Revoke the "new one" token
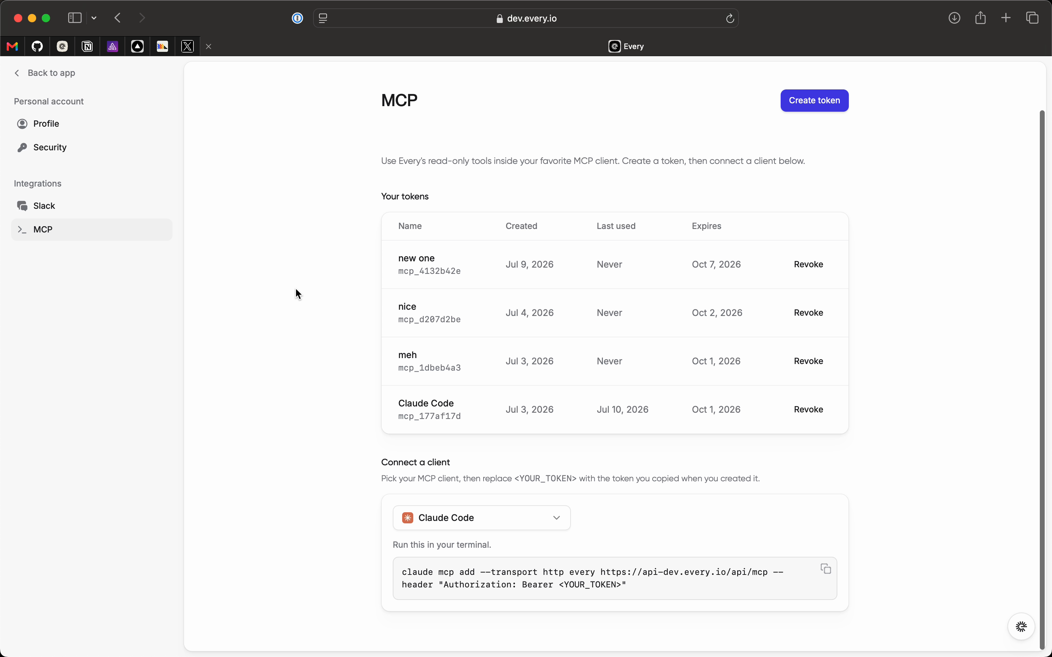This screenshot has height=657, width=1052. 808,264
